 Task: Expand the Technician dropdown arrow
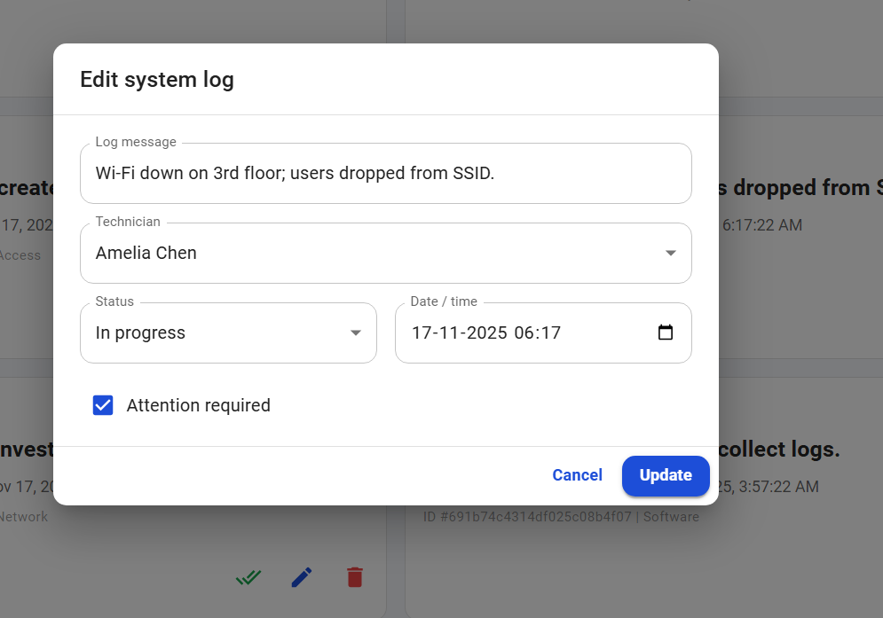671,254
